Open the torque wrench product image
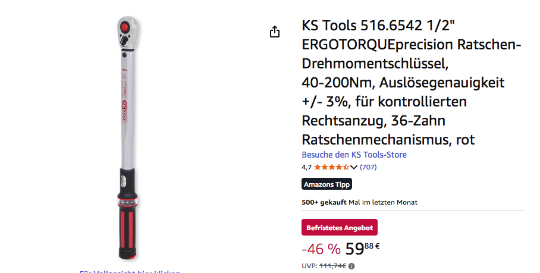This screenshot has width=540, height=273. pyautogui.click(x=127, y=138)
